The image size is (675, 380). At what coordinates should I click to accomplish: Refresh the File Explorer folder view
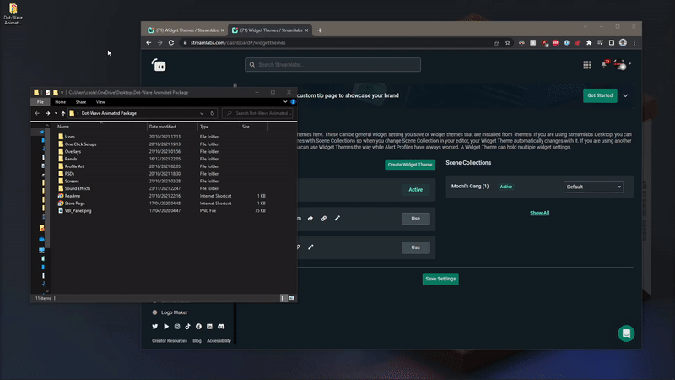tap(213, 113)
